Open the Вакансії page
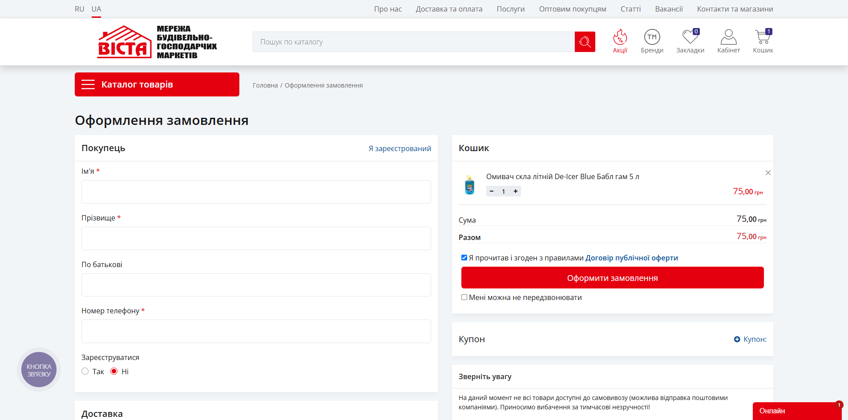This screenshot has height=420, width=848. coord(669,9)
